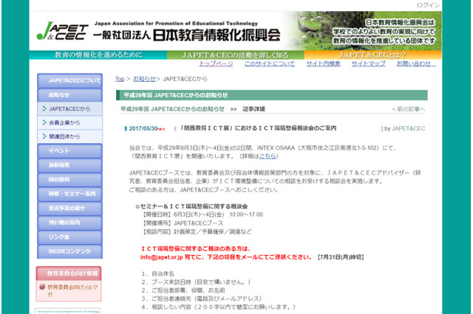The height and width of the screenshot is (314, 473).
Task: Open the このサイトについて link
Action: pos(269,63)
